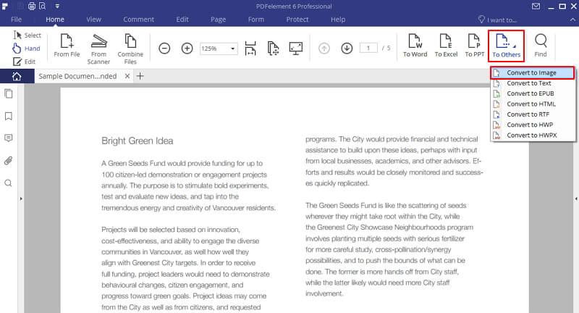Screen dimensions: 579x313
Task: Convert PDF To Excel
Action: [446, 46]
